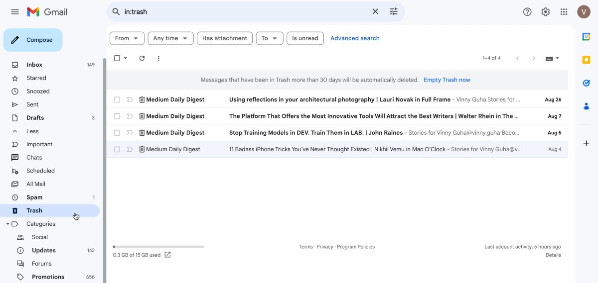
Task: Open the Gmail main menu hamburger icon
Action: (15, 11)
